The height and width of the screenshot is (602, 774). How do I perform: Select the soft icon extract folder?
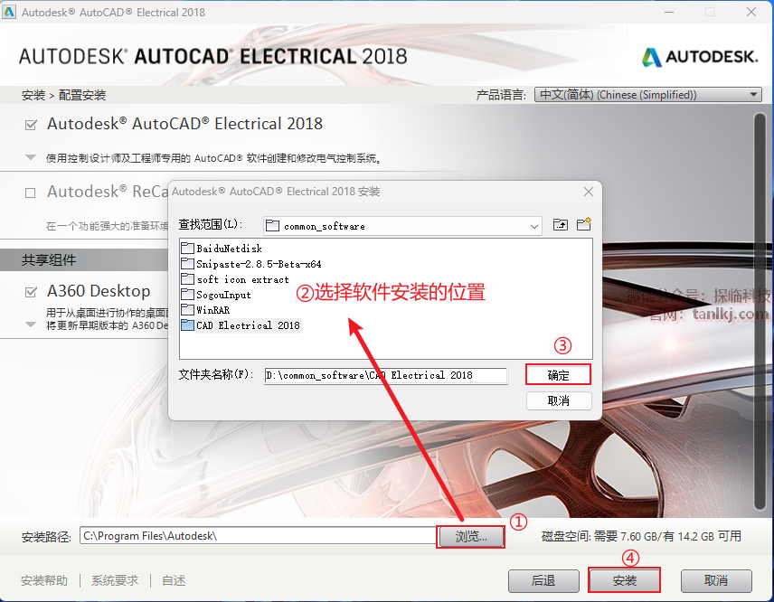point(235,279)
